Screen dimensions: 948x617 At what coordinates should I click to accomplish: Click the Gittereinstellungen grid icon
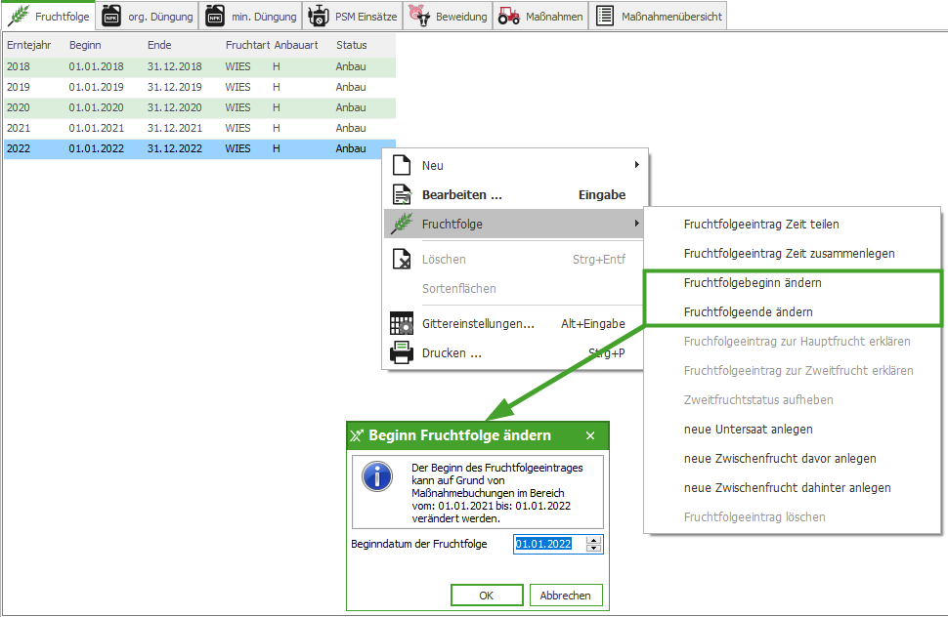pos(402,323)
